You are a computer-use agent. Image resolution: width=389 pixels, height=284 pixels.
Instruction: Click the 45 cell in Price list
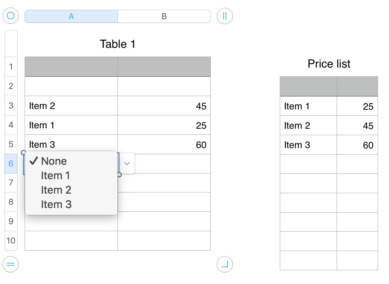click(357, 126)
